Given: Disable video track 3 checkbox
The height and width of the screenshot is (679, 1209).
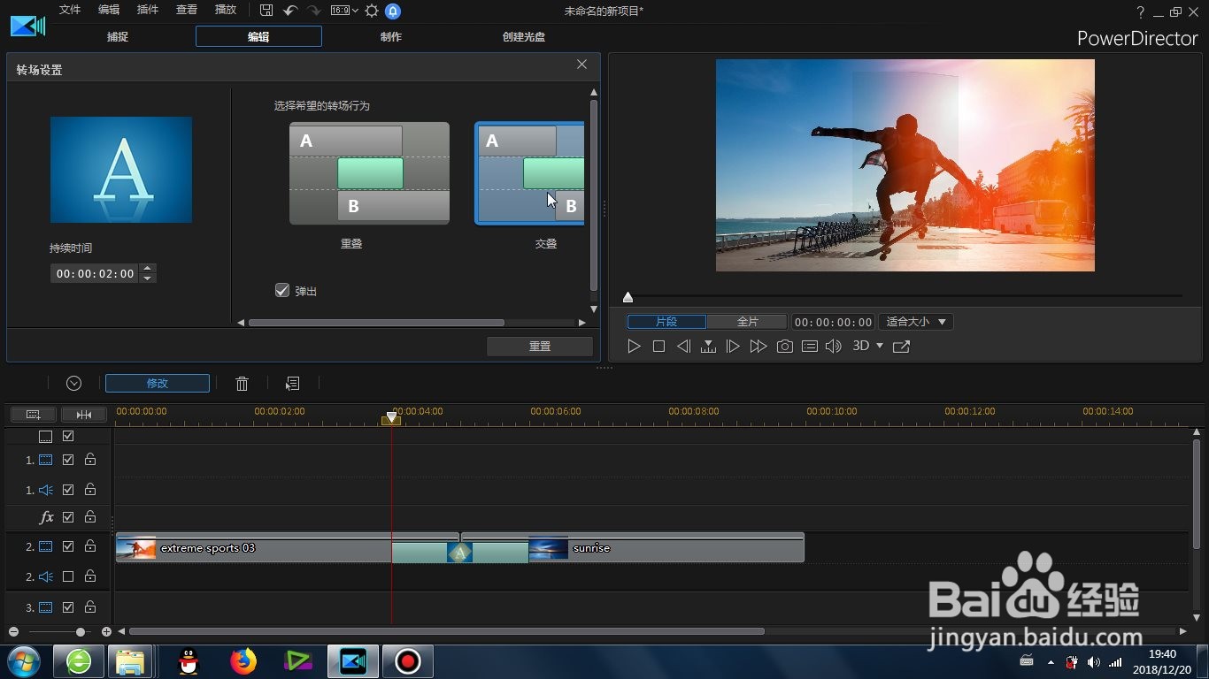Looking at the screenshot, I should (68, 607).
